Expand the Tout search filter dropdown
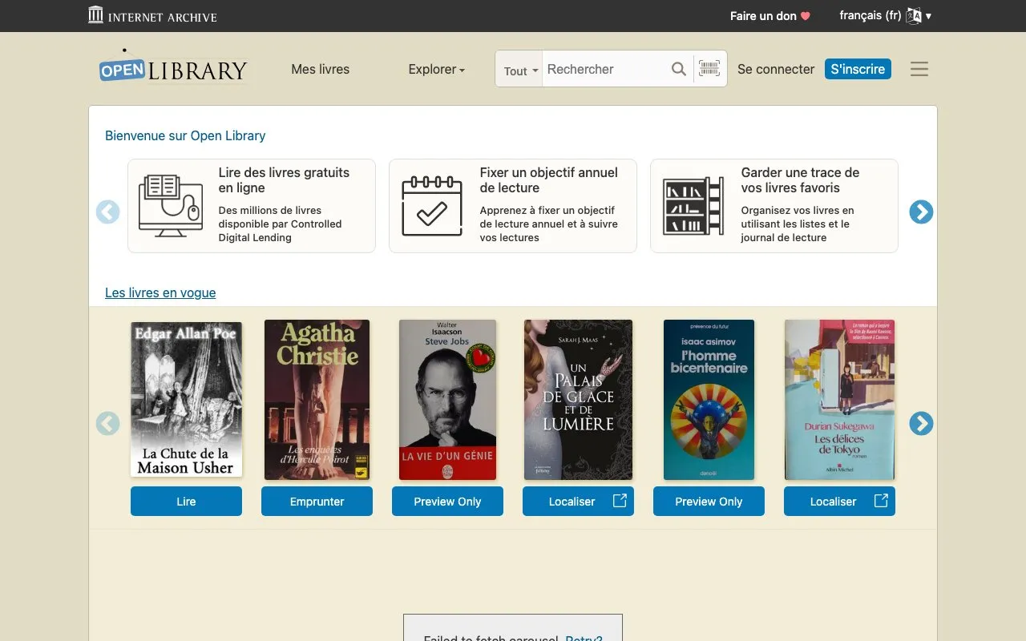Viewport: 1026px width, 641px height. (519, 70)
